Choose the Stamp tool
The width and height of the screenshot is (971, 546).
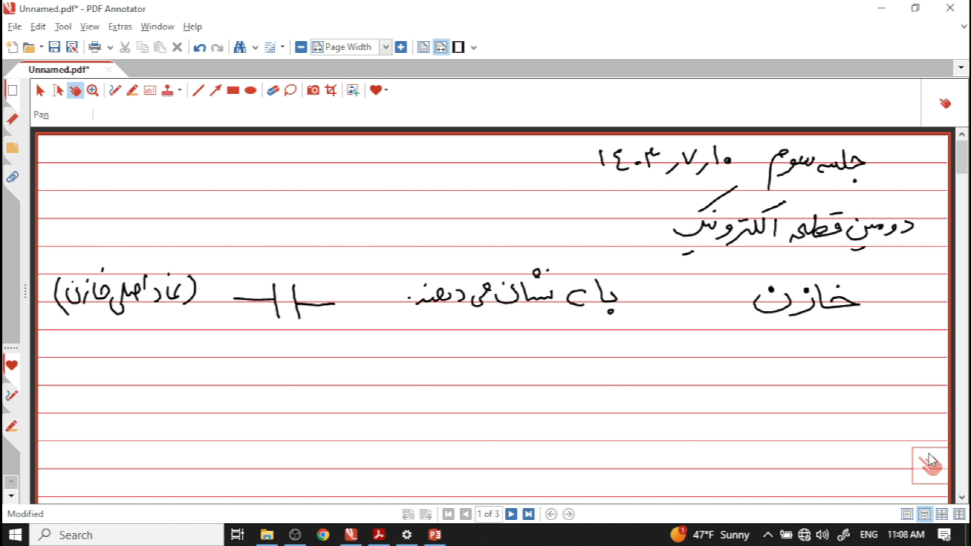[167, 90]
